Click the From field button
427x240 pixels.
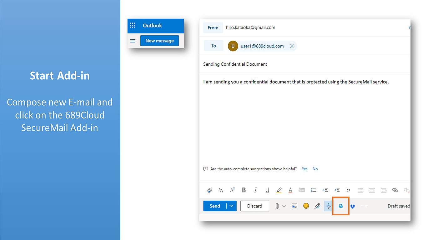click(213, 28)
